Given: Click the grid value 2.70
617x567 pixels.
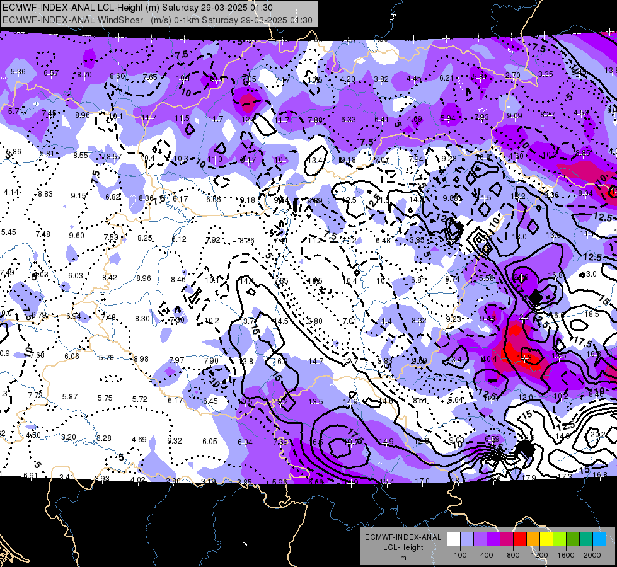Looking at the screenshot, I should click(x=513, y=75).
